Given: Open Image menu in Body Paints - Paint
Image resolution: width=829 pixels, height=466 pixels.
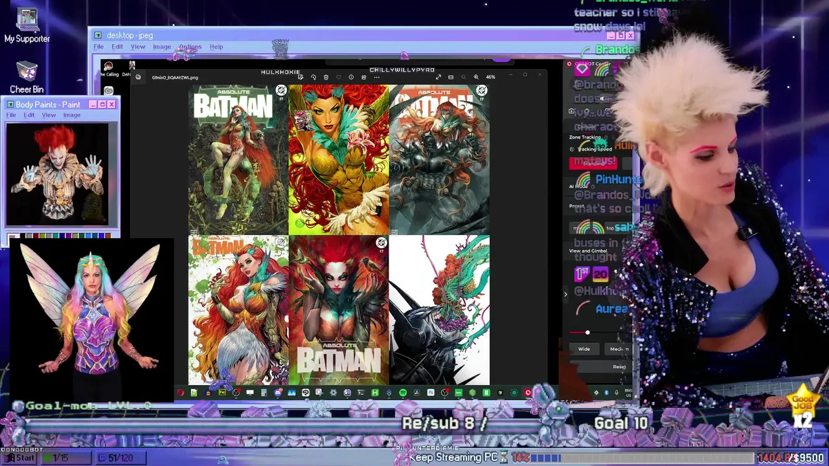Looking at the screenshot, I should [72, 115].
